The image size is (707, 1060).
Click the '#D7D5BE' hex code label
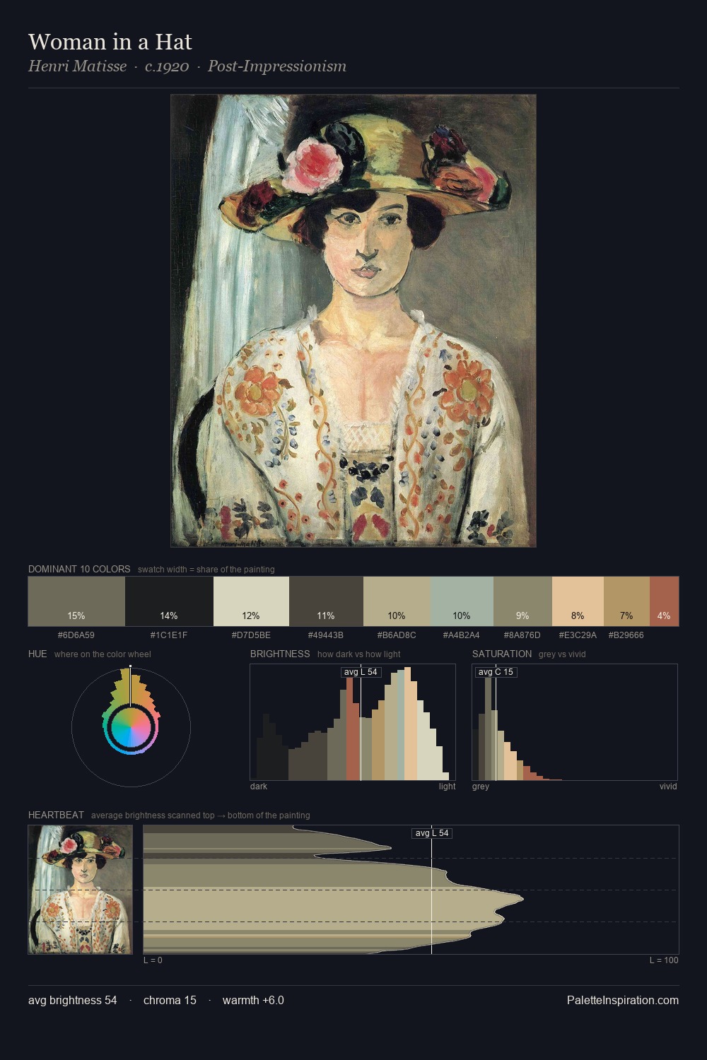[251, 635]
